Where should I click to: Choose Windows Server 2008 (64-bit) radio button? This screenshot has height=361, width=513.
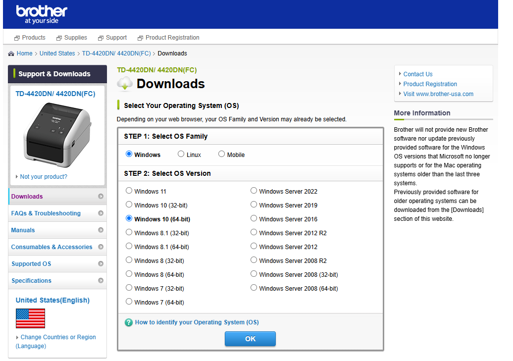254,288
